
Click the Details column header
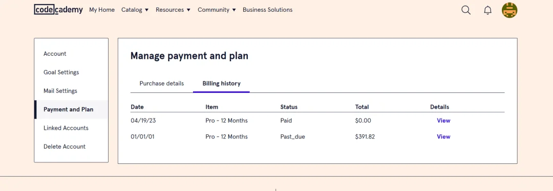(440, 107)
